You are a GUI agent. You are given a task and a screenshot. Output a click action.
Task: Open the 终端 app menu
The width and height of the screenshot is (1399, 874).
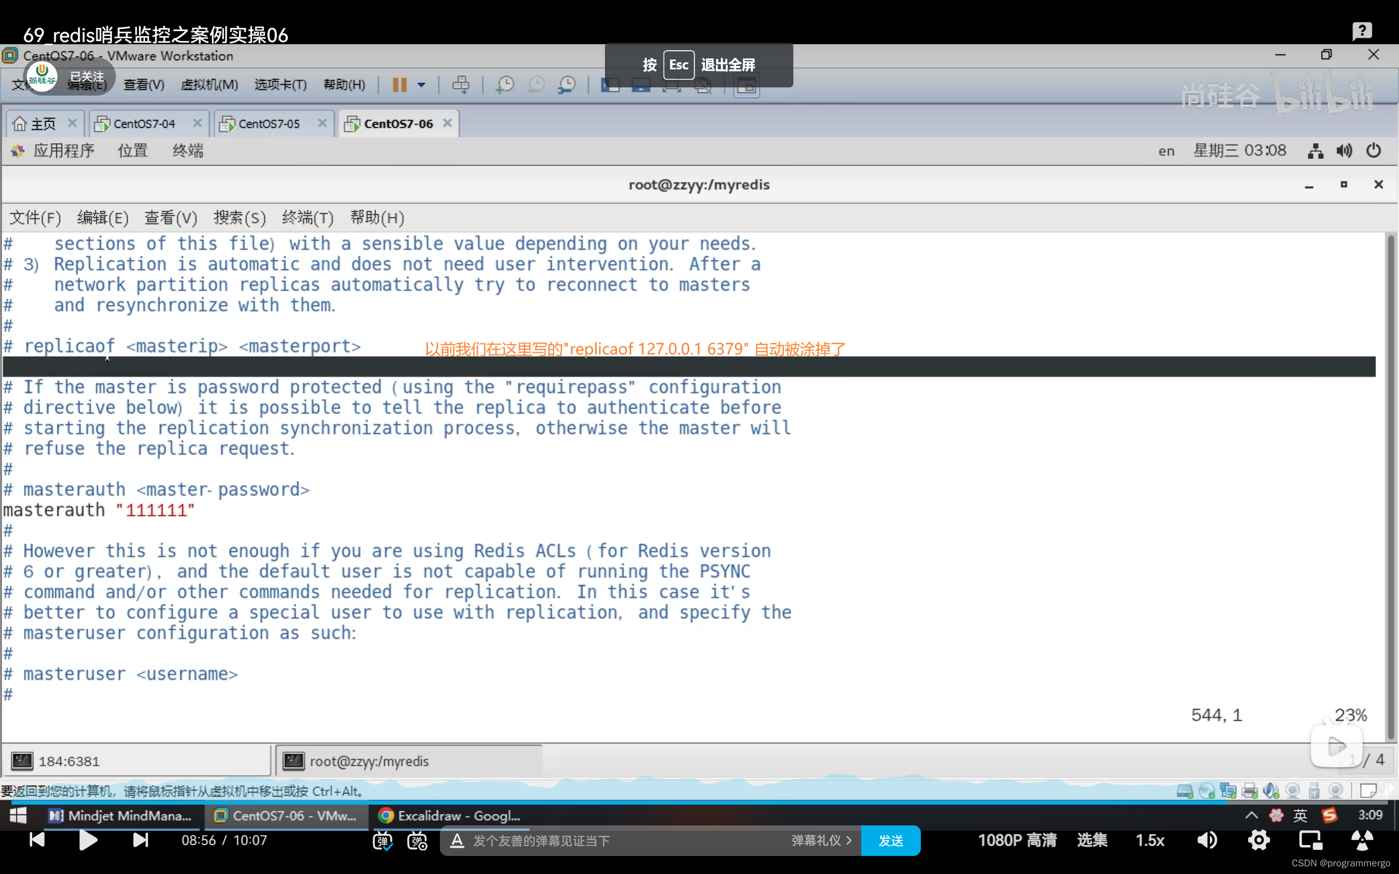[188, 151]
